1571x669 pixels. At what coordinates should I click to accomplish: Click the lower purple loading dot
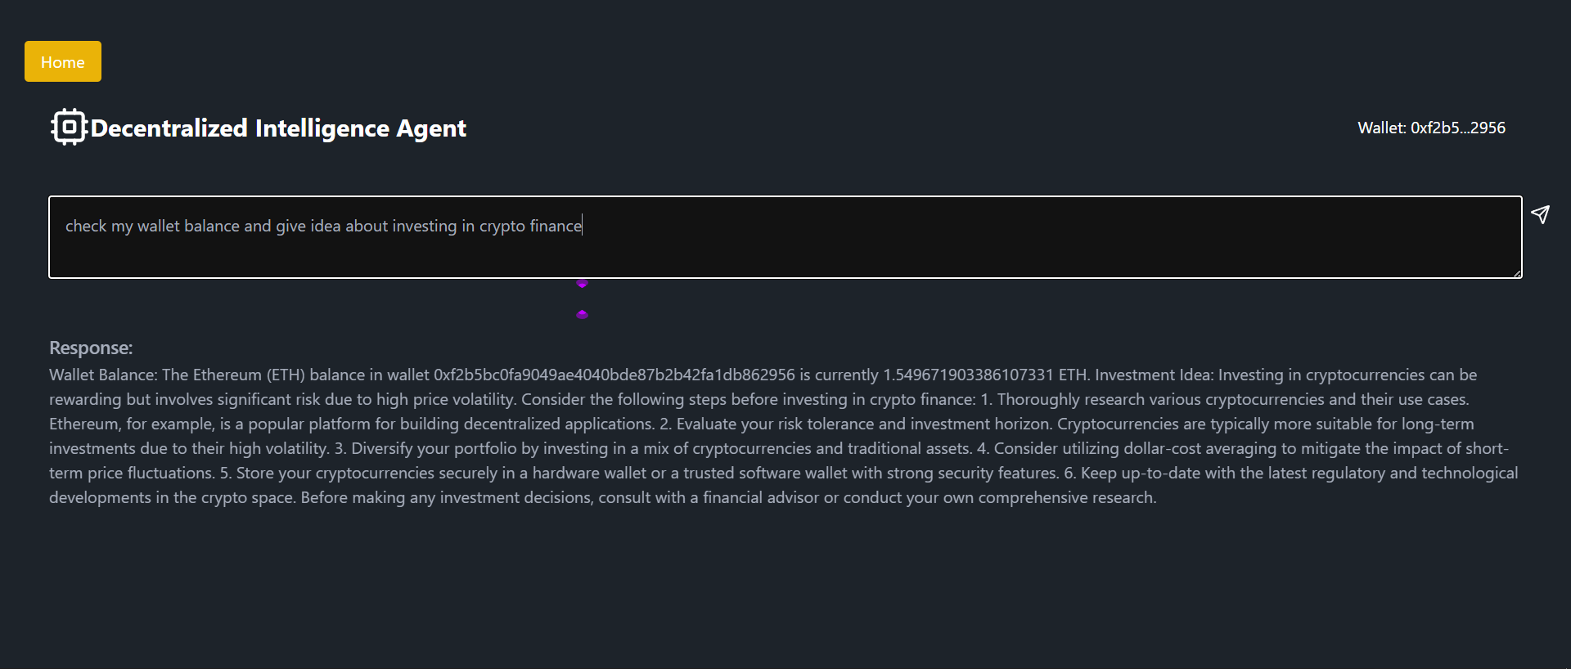(582, 313)
